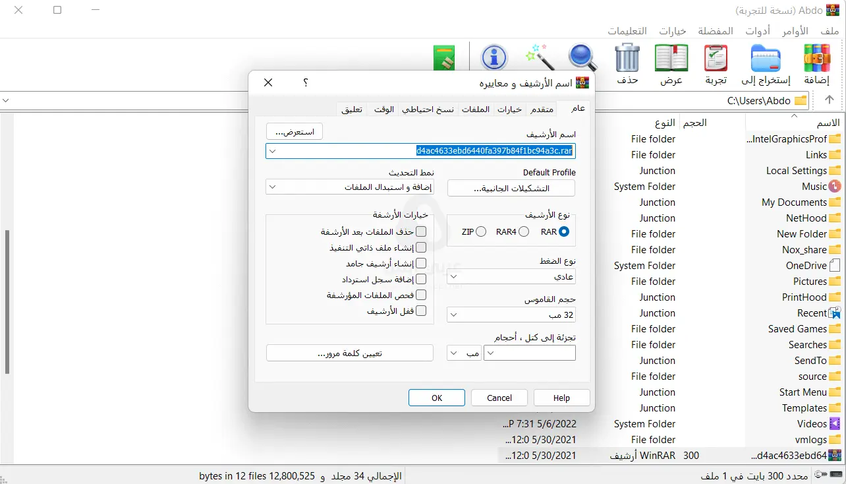Open the compression method dropdown showing عادي
Image resolution: width=846 pixels, height=484 pixels.
pyautogui.click(x=511, y=276)
